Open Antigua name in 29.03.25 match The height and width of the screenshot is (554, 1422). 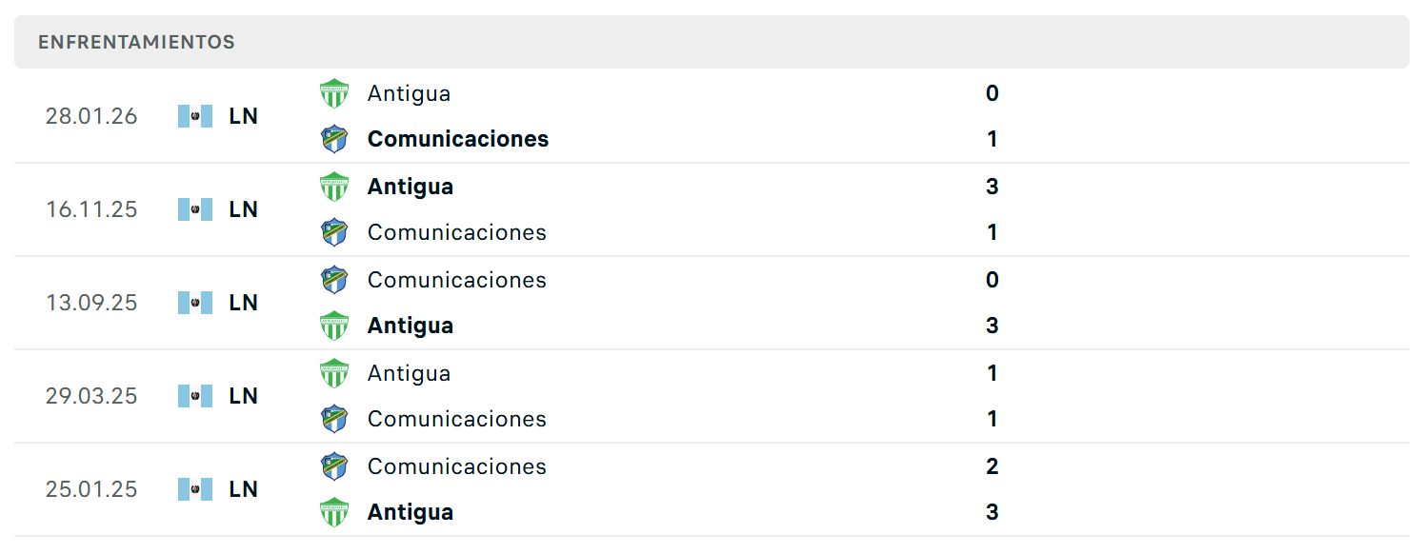click(410, 373)
